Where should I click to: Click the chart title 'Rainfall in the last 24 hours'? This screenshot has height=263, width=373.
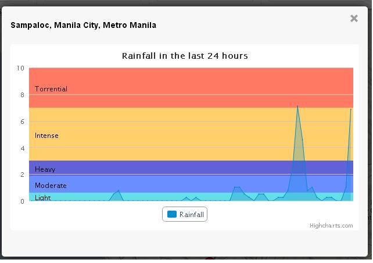(185, 56)
